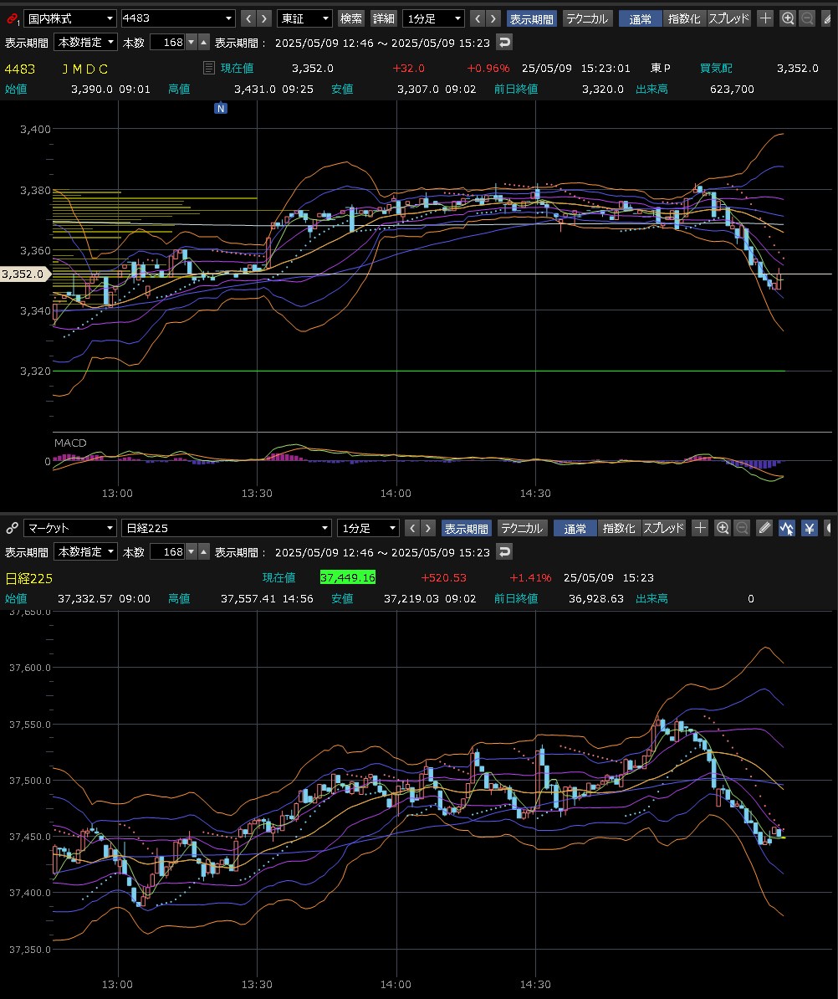
Task: Zoom out on the top chart
Action: pos(807,18)
